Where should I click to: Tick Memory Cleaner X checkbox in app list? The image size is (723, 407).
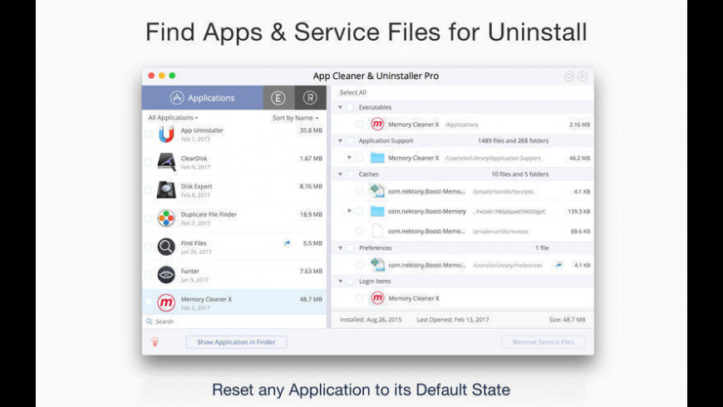click(x=149, y=302)
